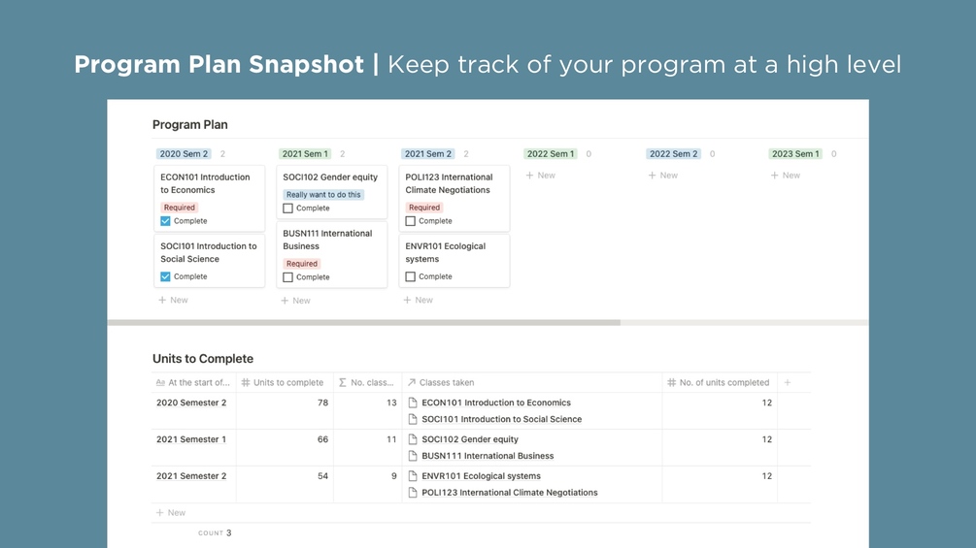Screen dimensions: 976x548
Task: Click the page icon beside BUSN111 International Business row
Action: click(x=413, y=456)
